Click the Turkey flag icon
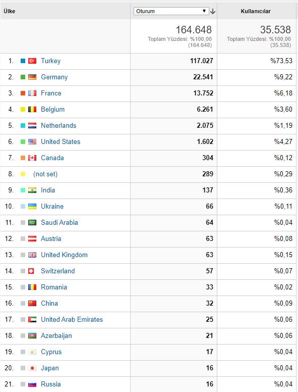This screenshot has width=298, height=392. (x=32, y=61)
